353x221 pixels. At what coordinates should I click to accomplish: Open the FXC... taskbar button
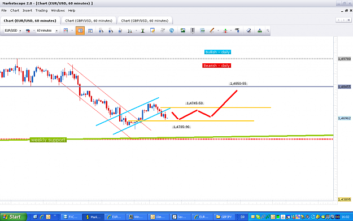point(71,216)
